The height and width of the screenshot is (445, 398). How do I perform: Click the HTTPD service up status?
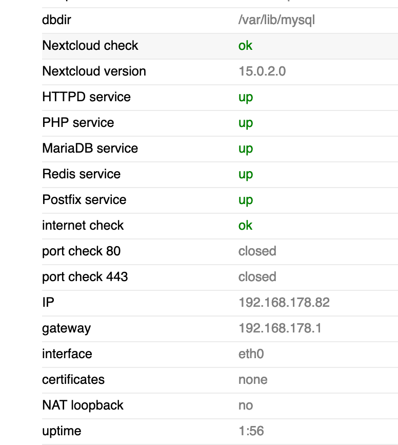[245, 97]
